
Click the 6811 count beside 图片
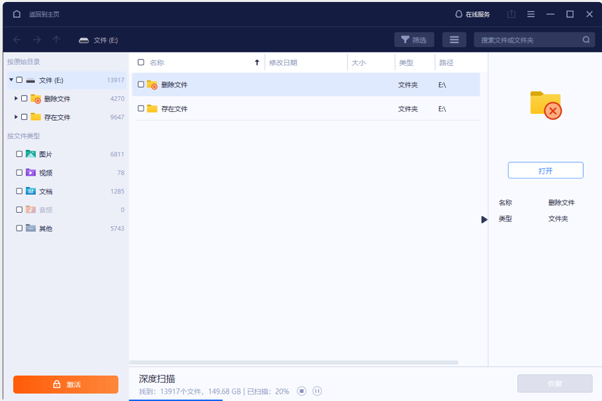[x=117, y=154]
